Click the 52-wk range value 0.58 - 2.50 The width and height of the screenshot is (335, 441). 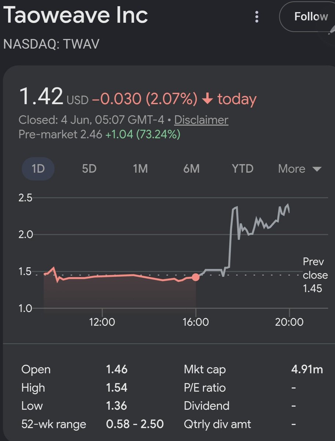pos(135,424)
